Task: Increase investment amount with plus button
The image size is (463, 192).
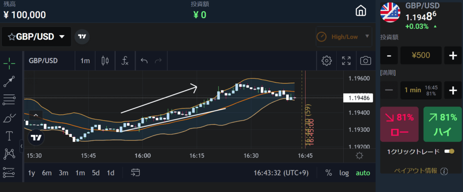Action: 453,56
